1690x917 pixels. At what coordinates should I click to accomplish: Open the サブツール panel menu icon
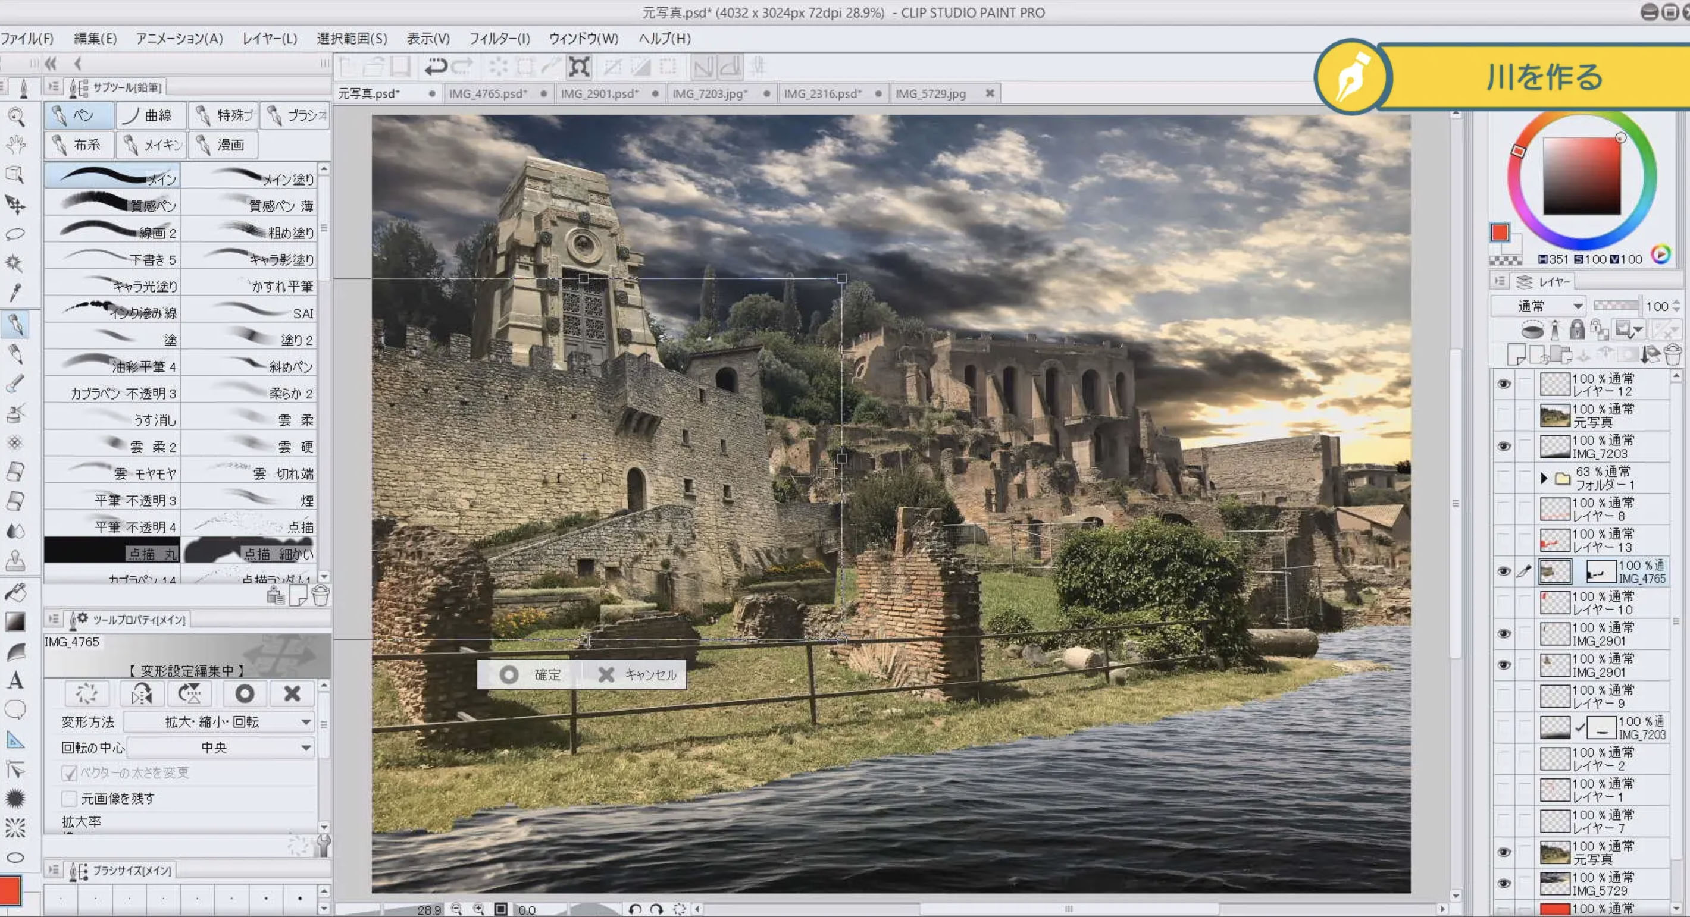point(53,86)
